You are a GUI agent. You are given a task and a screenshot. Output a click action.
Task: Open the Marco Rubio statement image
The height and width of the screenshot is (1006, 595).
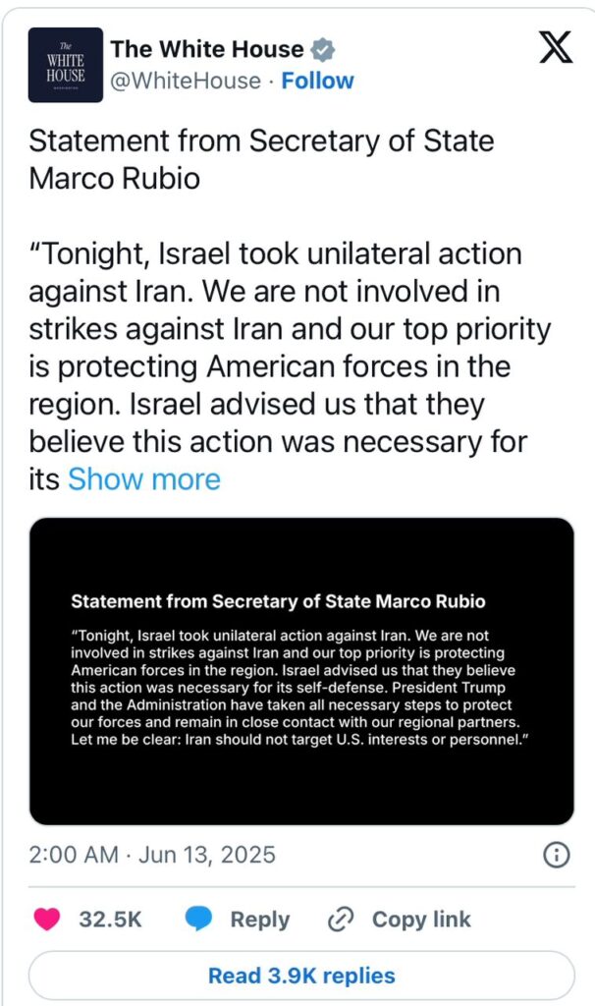[301, 671]
